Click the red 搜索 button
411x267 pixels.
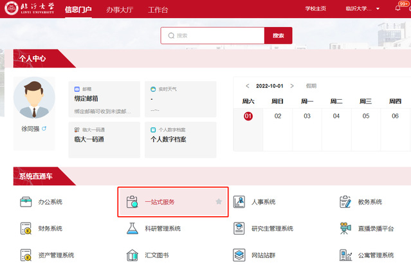pos(278,35)
